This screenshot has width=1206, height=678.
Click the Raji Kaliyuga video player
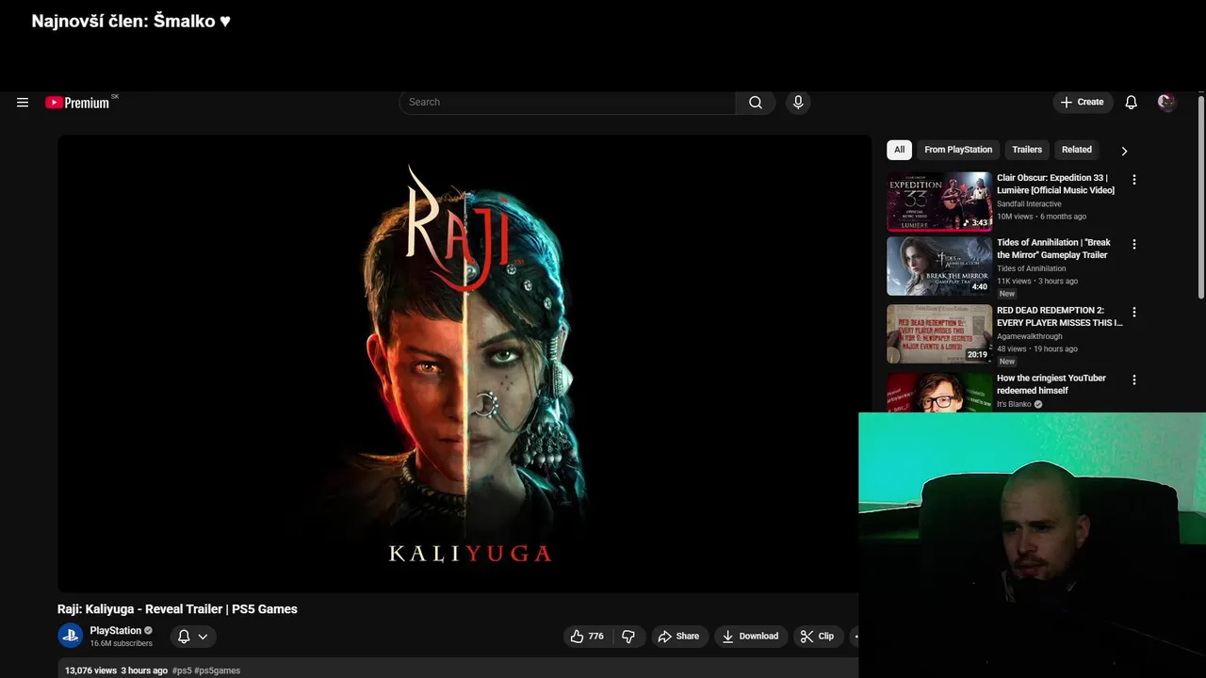click(464, 363)
